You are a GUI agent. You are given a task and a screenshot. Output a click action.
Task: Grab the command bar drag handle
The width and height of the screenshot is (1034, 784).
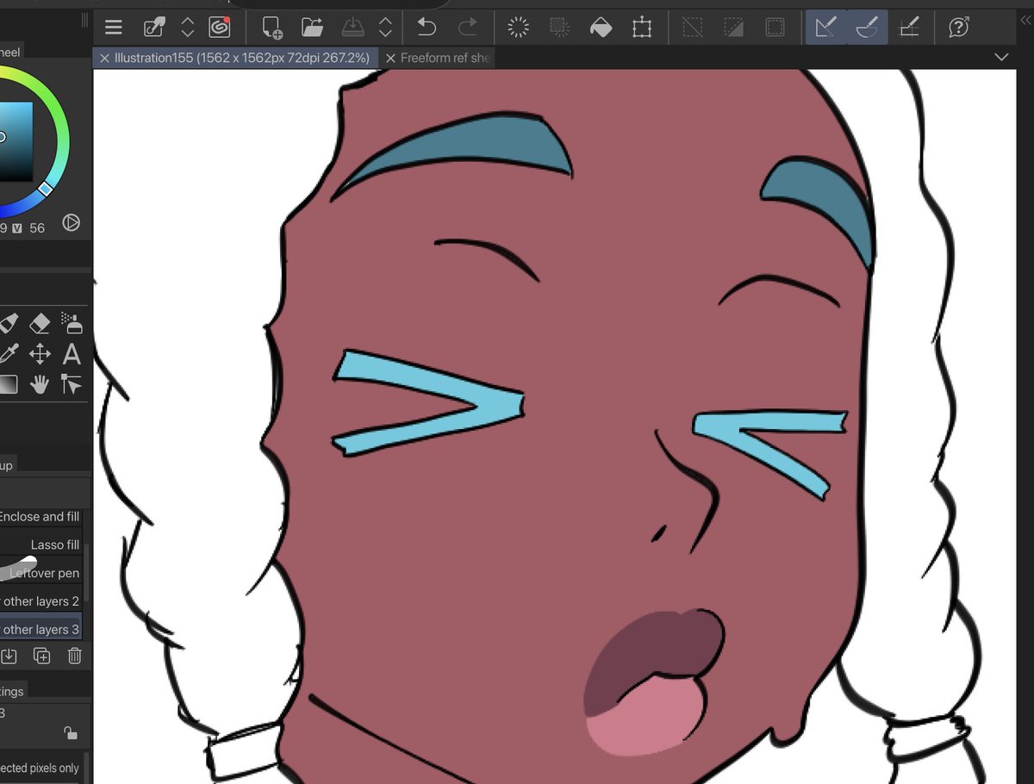point(84,19)
